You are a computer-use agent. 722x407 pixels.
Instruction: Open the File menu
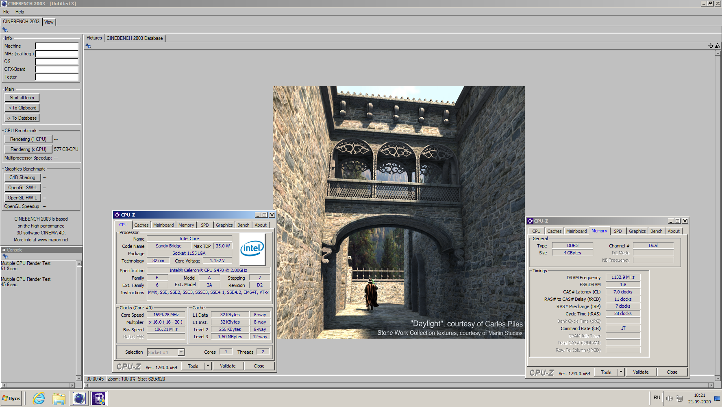click(x=7, y=12)
